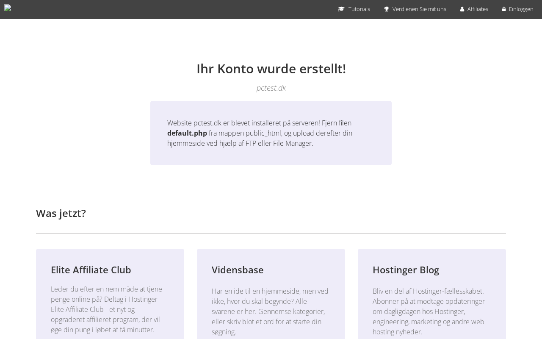Click the graduation cap Tutorials icon
This screenshot has width=542, height=339.
click(x=341, y=9)
